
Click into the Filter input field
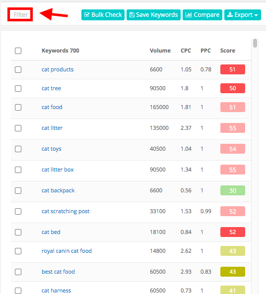tap(20, 14)
